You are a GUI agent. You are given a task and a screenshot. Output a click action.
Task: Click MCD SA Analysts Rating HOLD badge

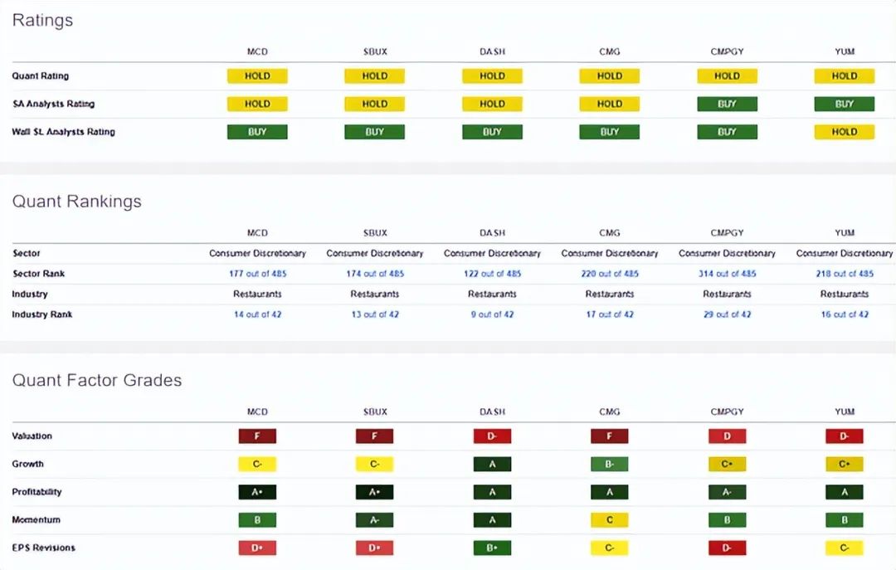pos(257,104)
